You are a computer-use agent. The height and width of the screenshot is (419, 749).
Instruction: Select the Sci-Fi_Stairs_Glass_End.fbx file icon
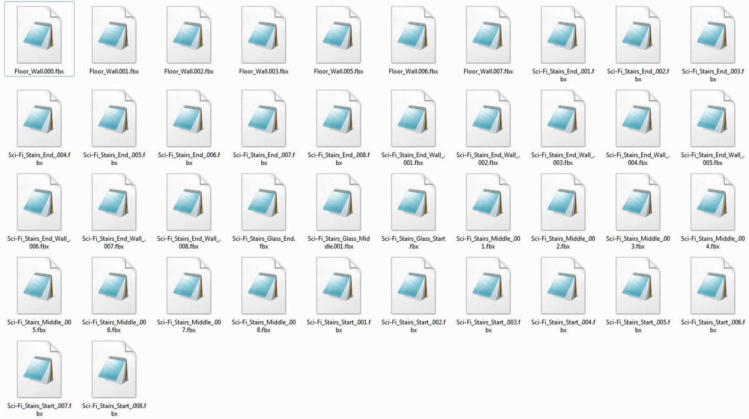264,202
